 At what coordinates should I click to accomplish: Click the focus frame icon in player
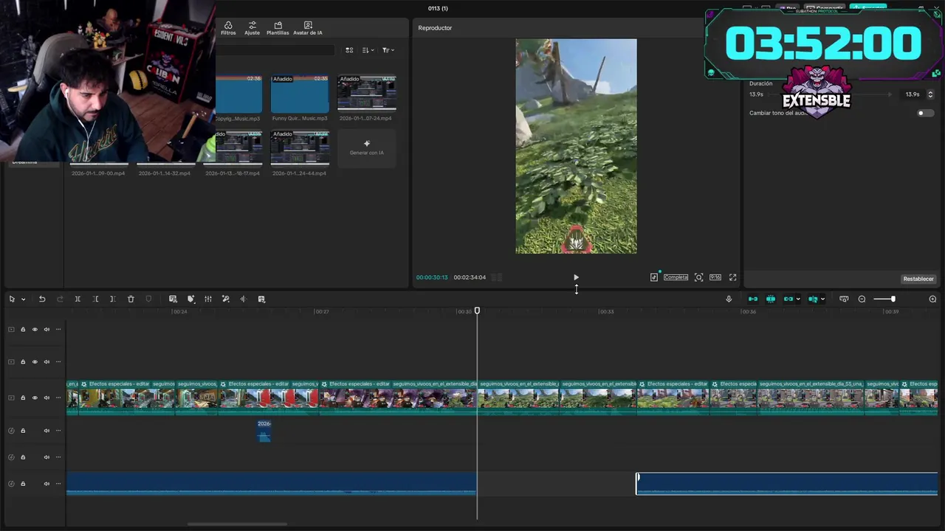pos(698,277)
